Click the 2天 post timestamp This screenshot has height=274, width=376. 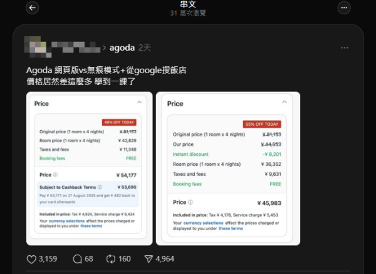145,48
